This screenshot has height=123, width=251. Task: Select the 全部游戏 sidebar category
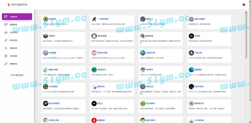click(17, 17)
